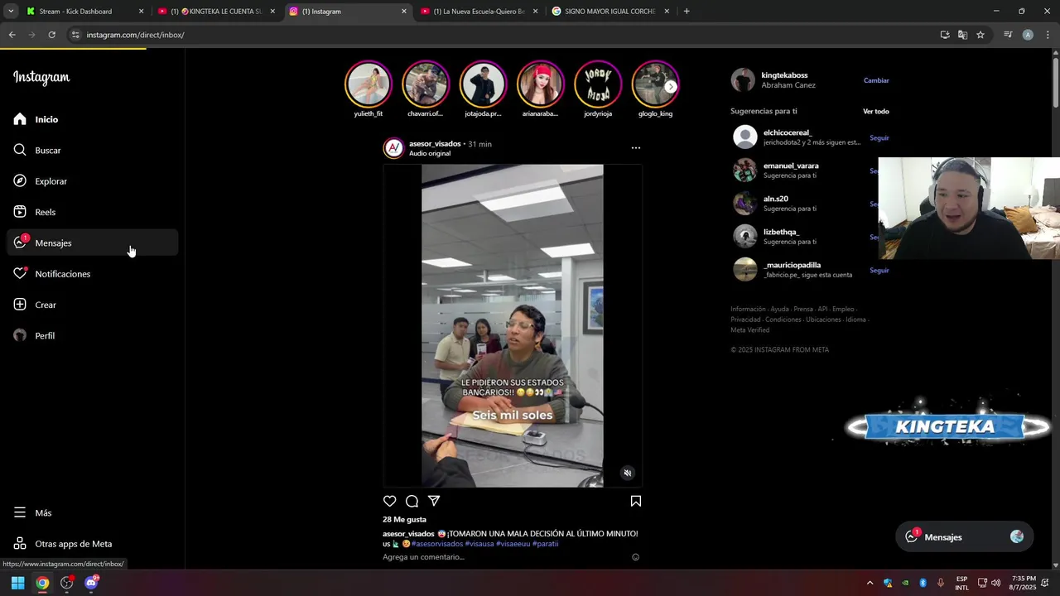Screen dimensions: 1060x596
Task: Open Mensajes in the sidebar
Action: click(x=92, y=243)
